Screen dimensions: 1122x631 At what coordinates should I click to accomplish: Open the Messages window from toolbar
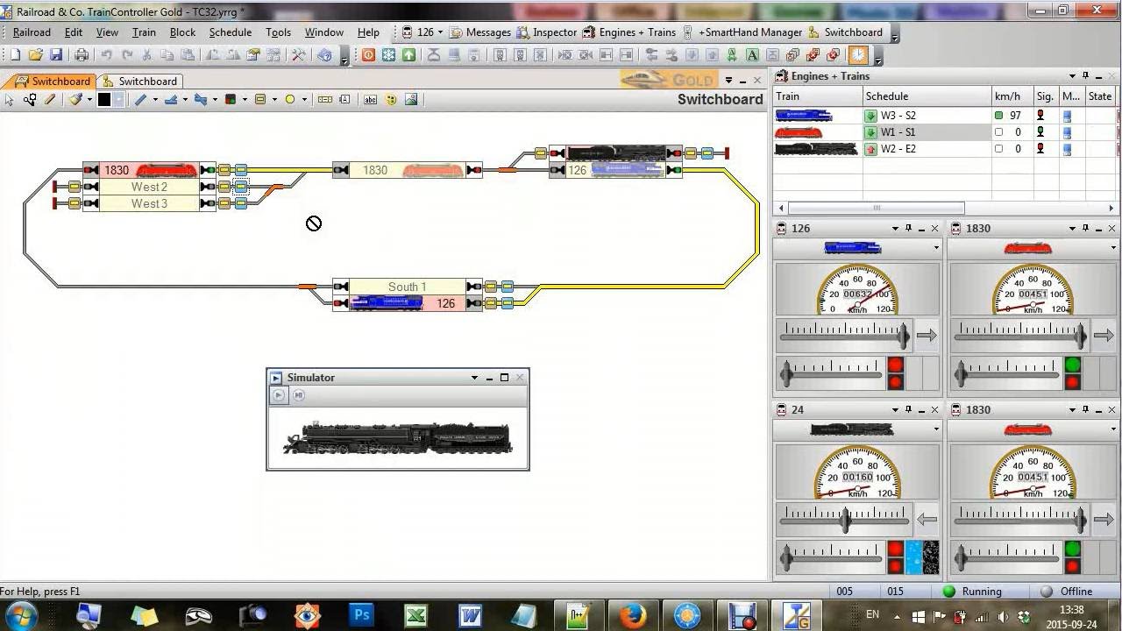click(480, 32)
